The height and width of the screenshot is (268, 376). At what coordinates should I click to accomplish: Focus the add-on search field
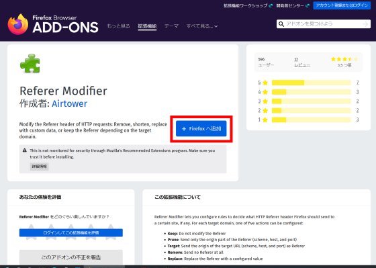click(x=324, y=24)
